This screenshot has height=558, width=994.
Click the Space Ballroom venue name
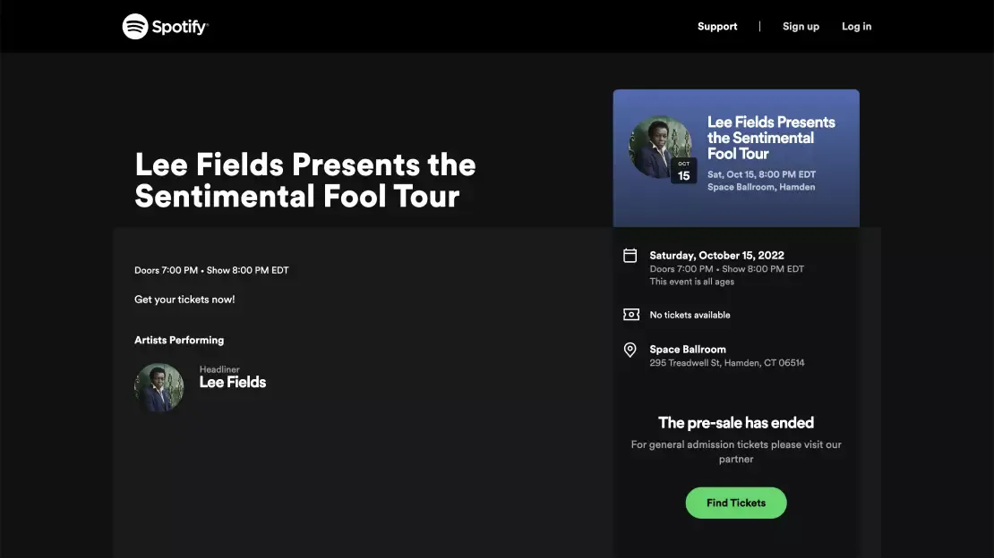click(688, 349)
